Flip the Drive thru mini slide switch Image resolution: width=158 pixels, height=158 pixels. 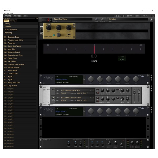[x=69, y=34]
